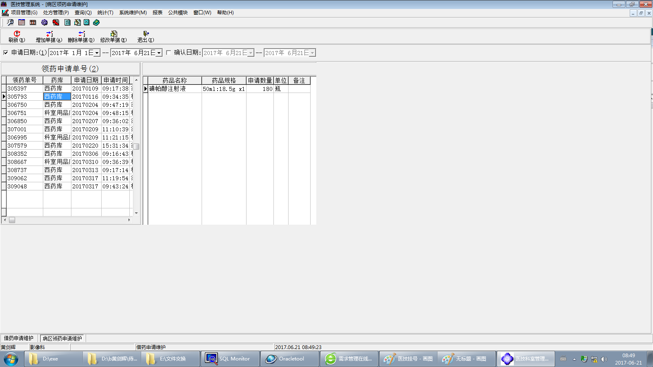Open the purple gear settings icon
Screen dimensions: 653x367
[x=44, y=22]
